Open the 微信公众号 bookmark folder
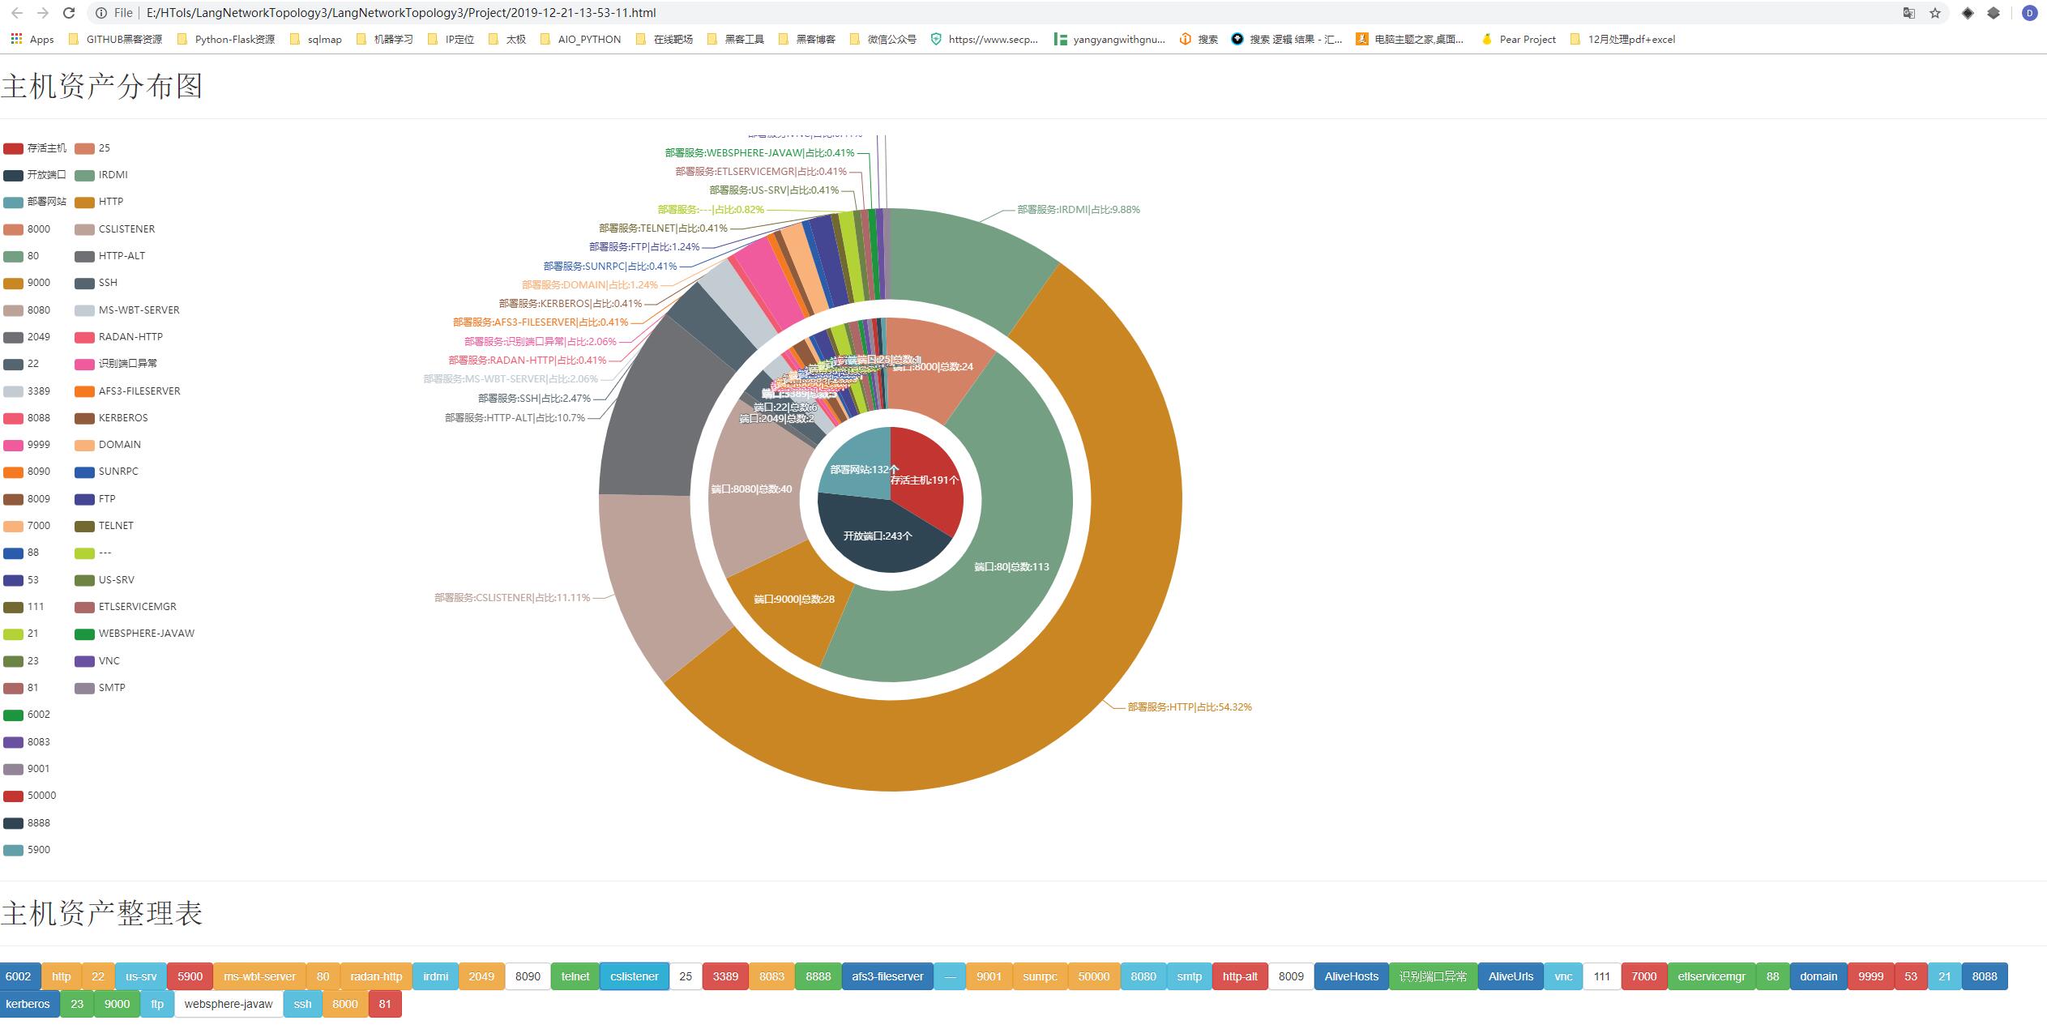This screenshot has width=2047, height=1033. (883, 39)
